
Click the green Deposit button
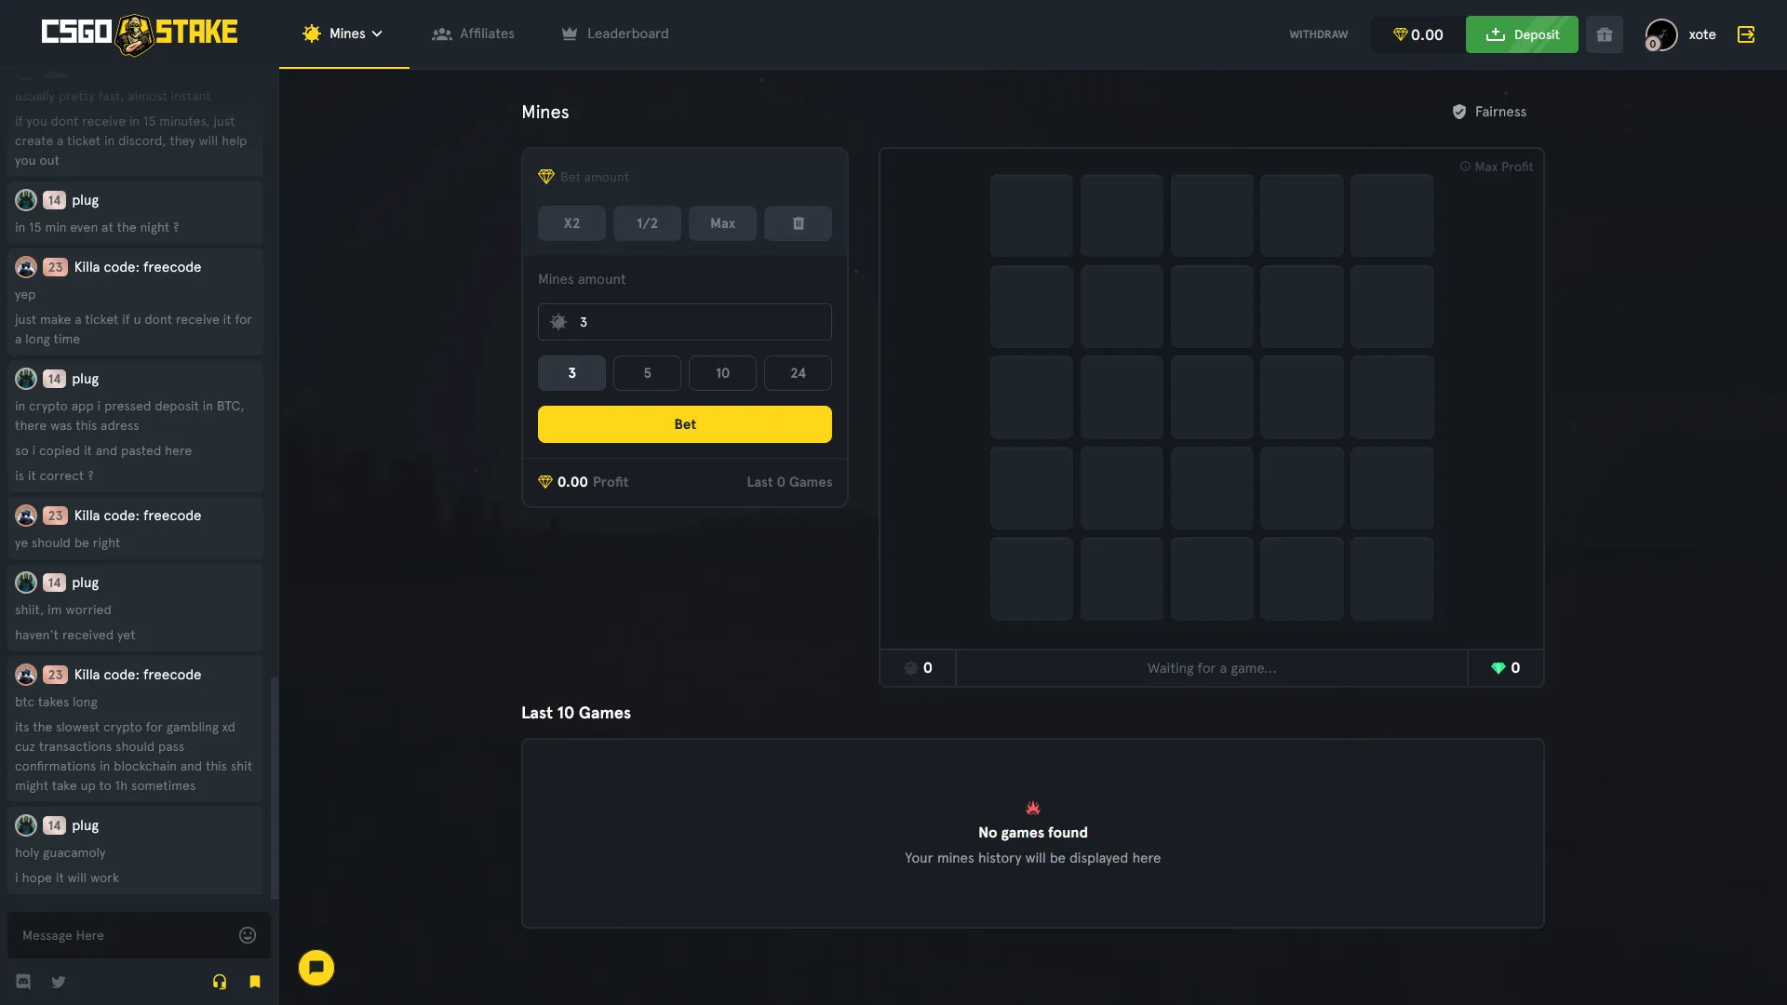[x=1521, y=33]
